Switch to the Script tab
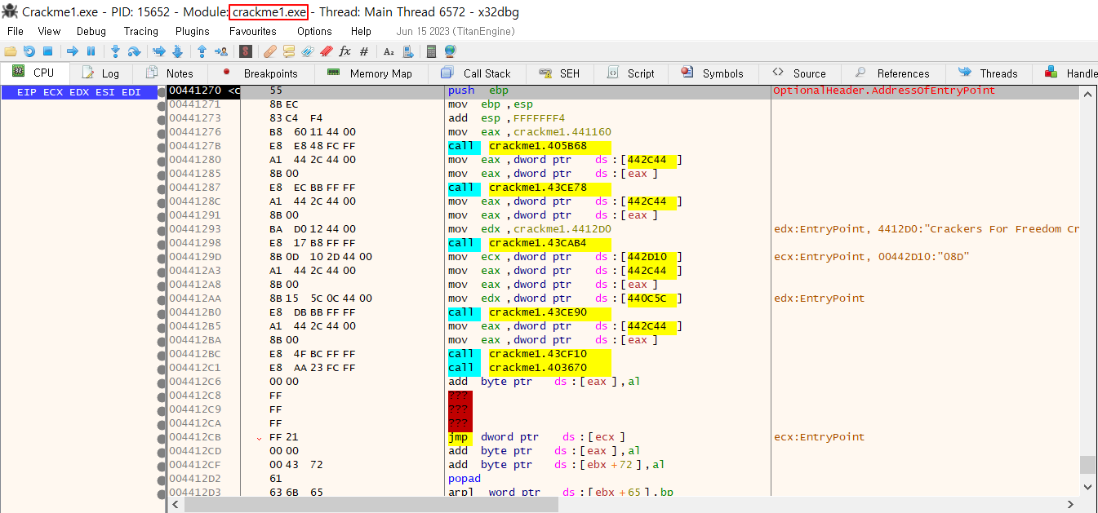 pos(631,73)
